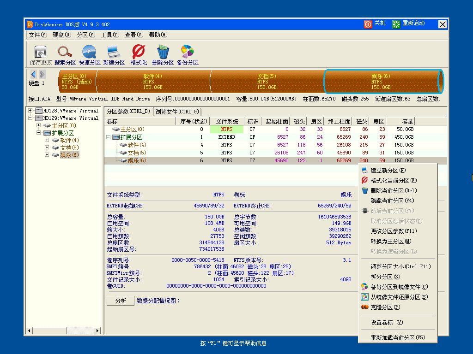
Task: Open the 文件(F) menu
Action: (38, 35)
